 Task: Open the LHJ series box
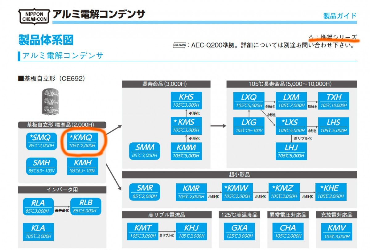click(291, 151)
